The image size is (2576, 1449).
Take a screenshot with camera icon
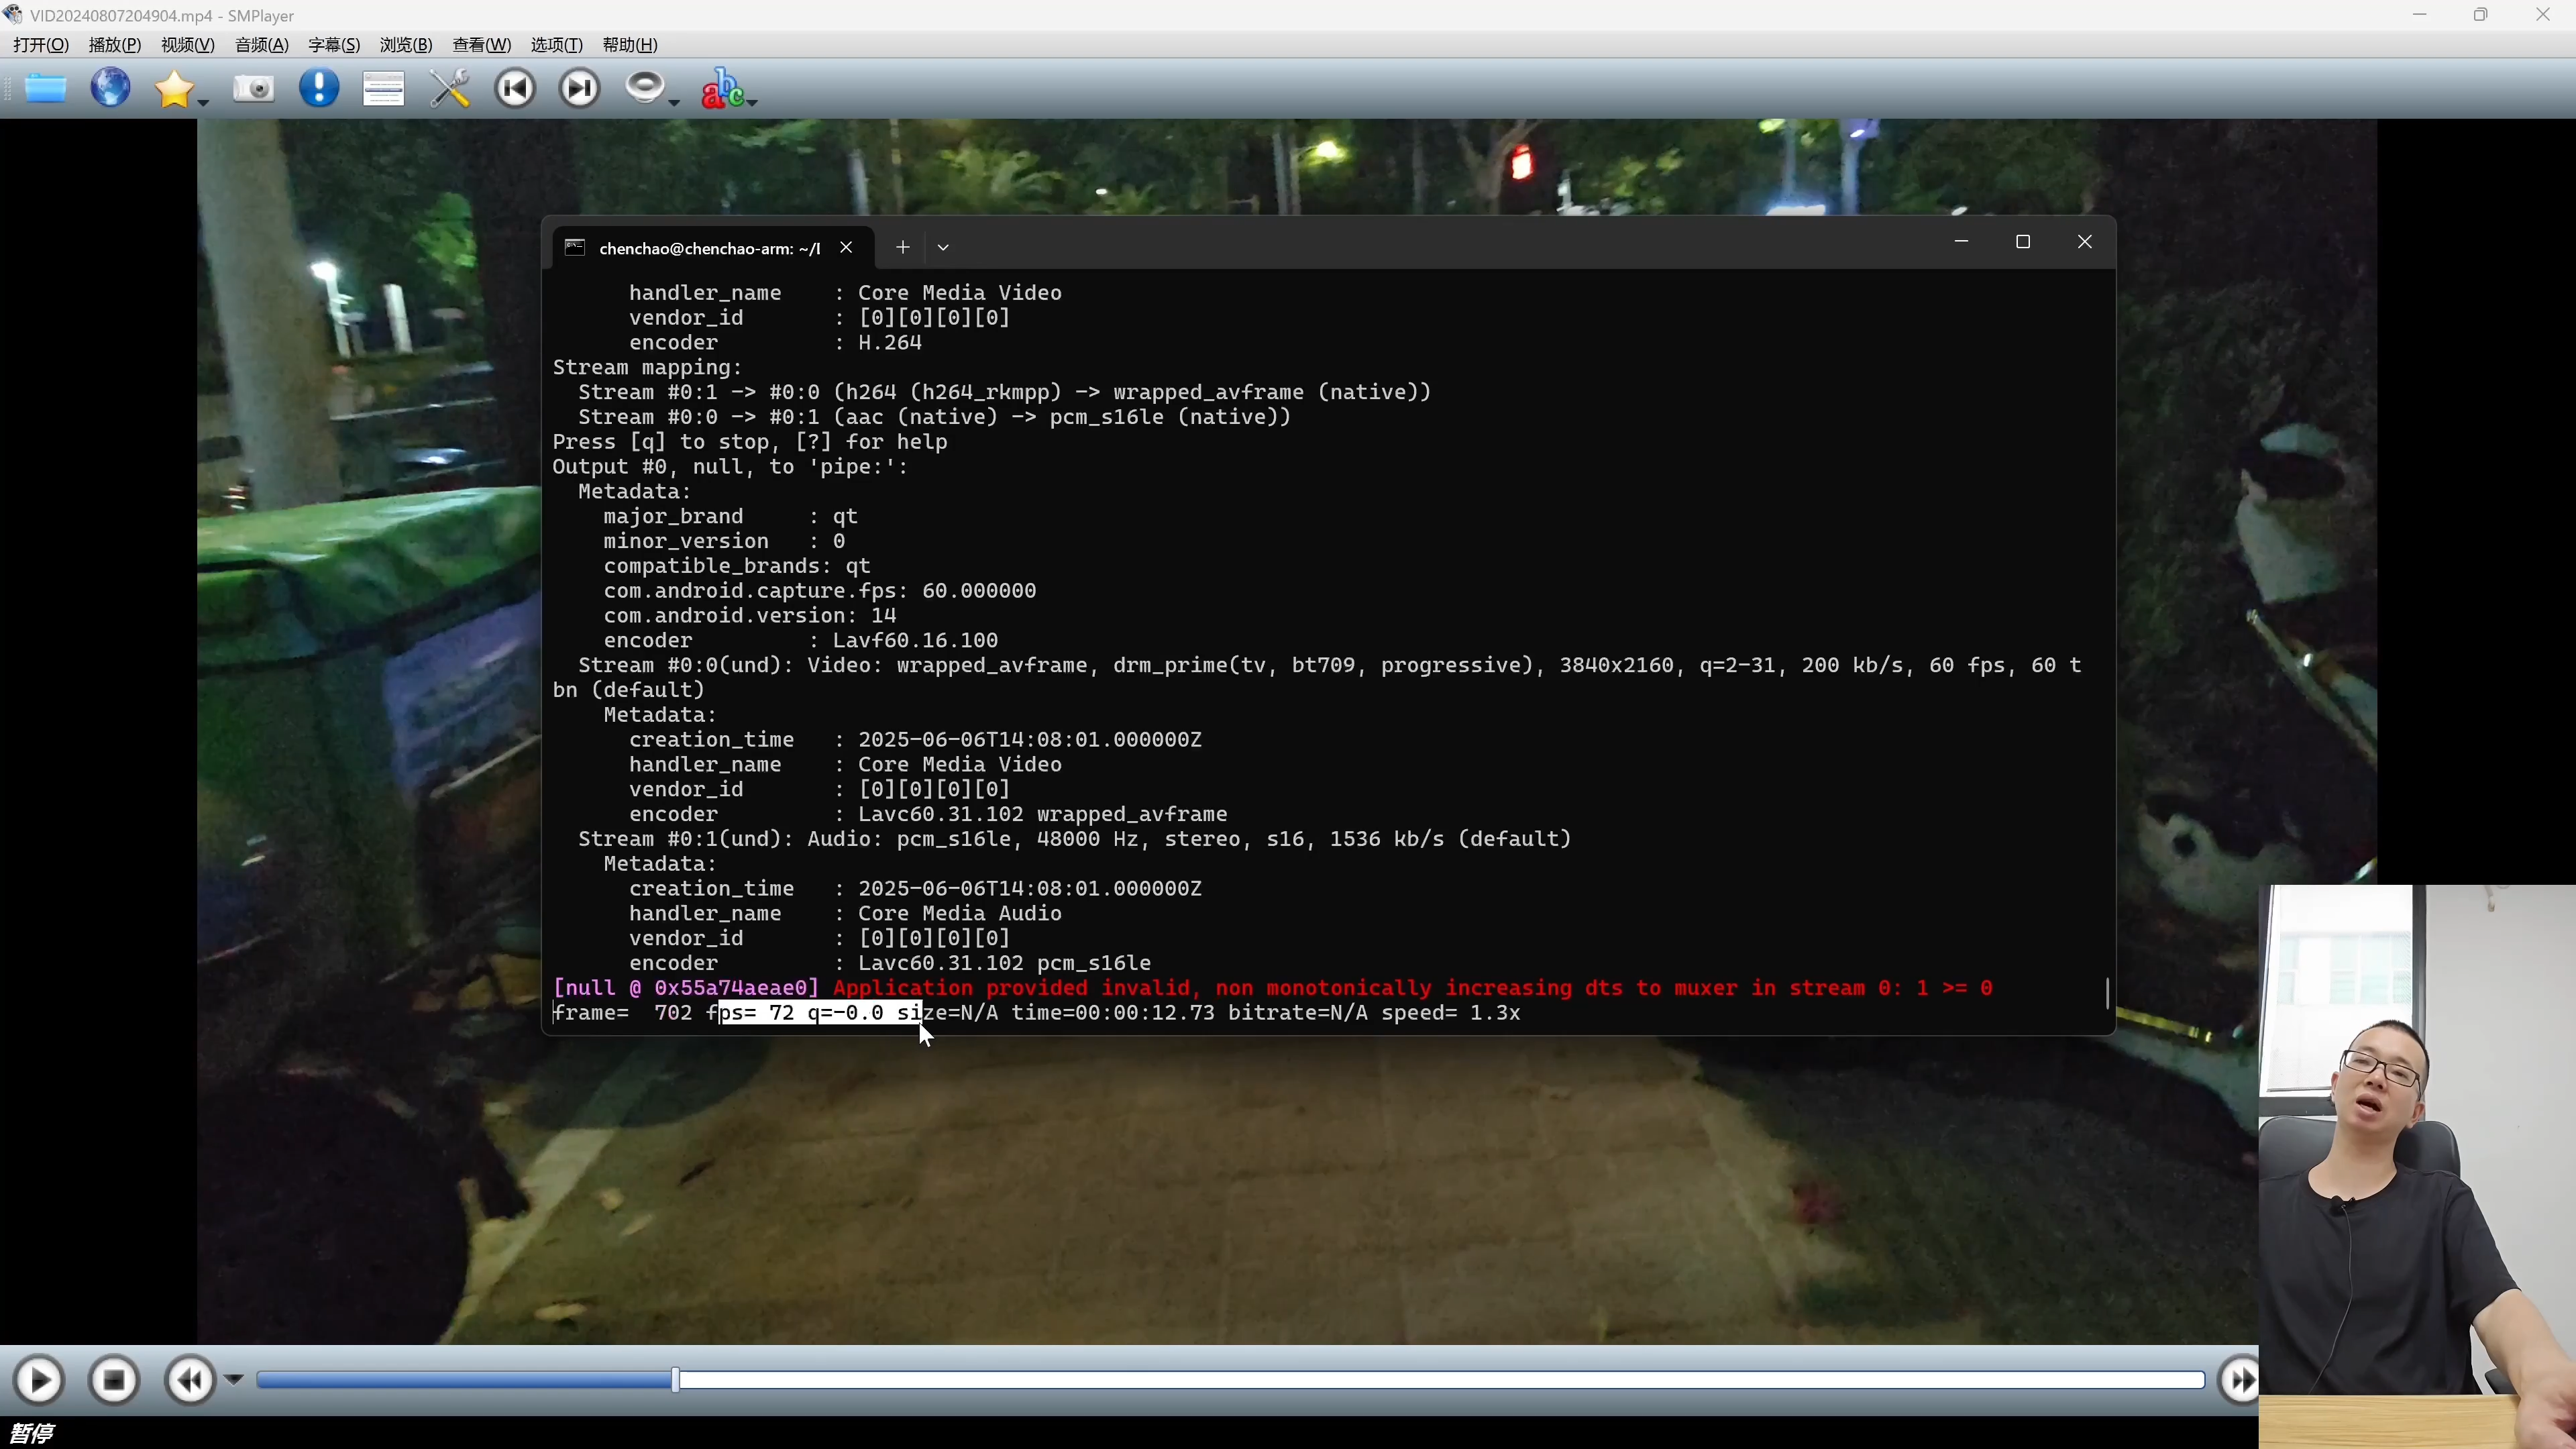254,89
